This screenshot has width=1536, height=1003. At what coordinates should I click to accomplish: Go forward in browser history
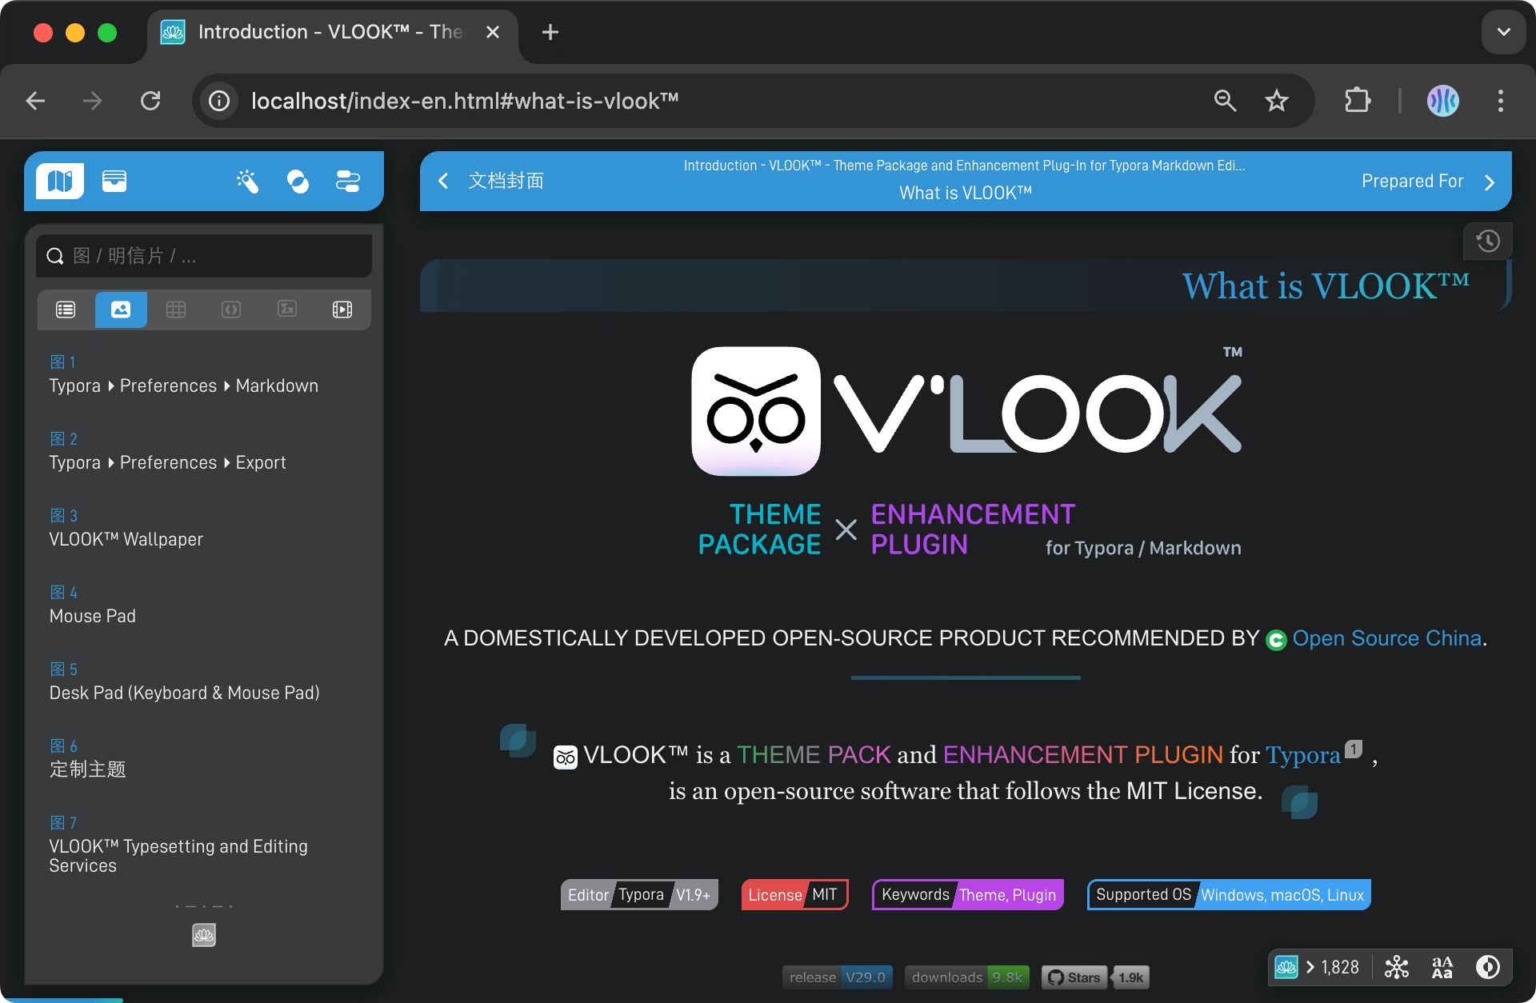point(93,101)
